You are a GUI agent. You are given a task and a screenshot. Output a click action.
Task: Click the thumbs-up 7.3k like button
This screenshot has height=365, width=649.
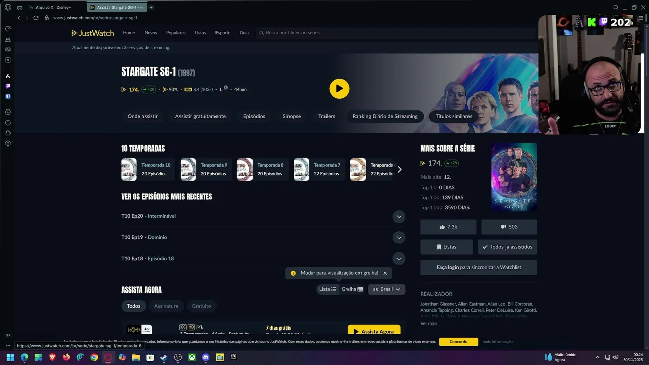[x=448, y=227]
